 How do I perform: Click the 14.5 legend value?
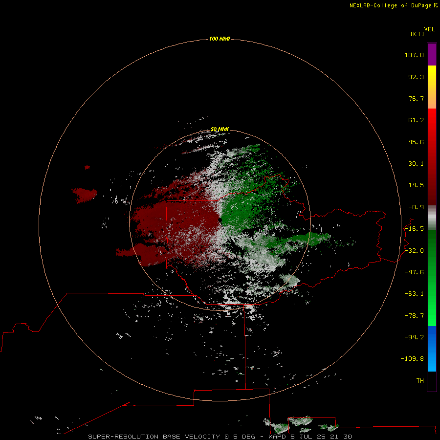tap(416, 185)
